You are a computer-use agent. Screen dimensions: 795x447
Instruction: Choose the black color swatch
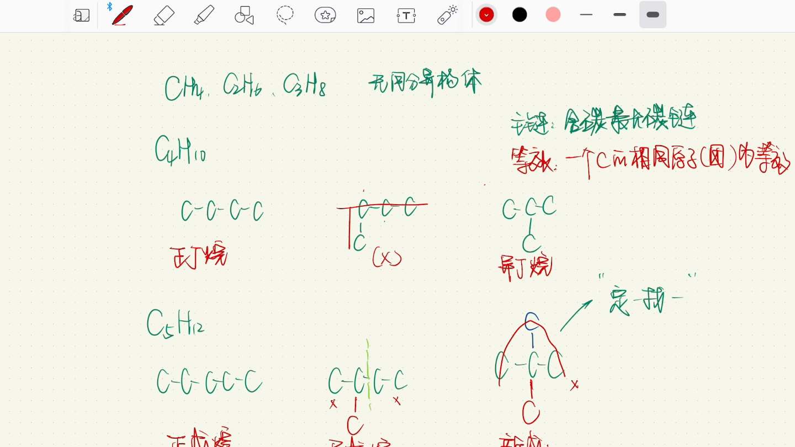520,15
